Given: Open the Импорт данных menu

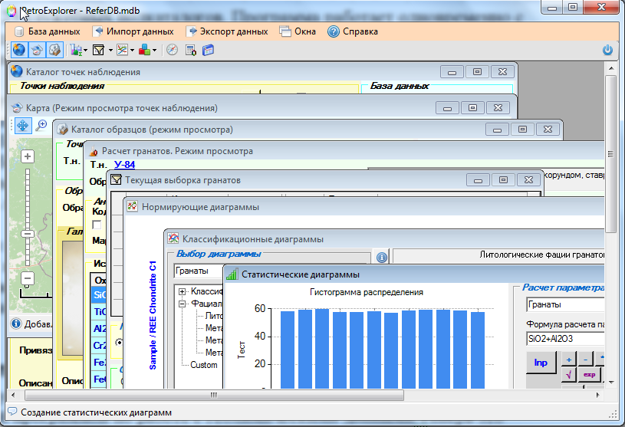Looking at the screenshot, I should pos(133,31).
